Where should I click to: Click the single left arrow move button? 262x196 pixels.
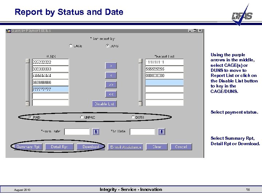click(x=111, y=75)
